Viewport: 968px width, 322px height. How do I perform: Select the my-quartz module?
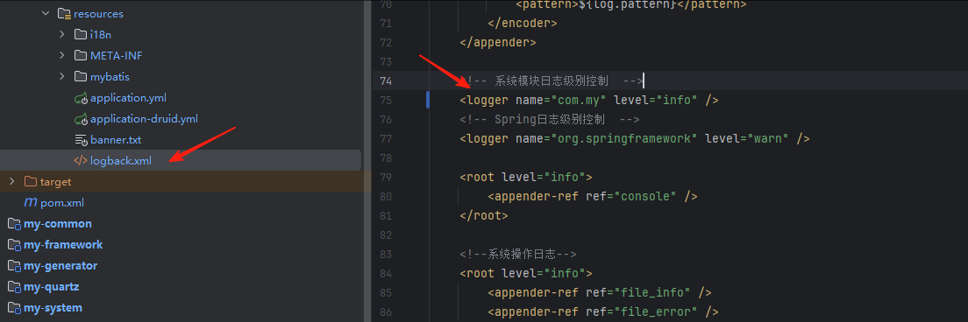click(52, 287)
